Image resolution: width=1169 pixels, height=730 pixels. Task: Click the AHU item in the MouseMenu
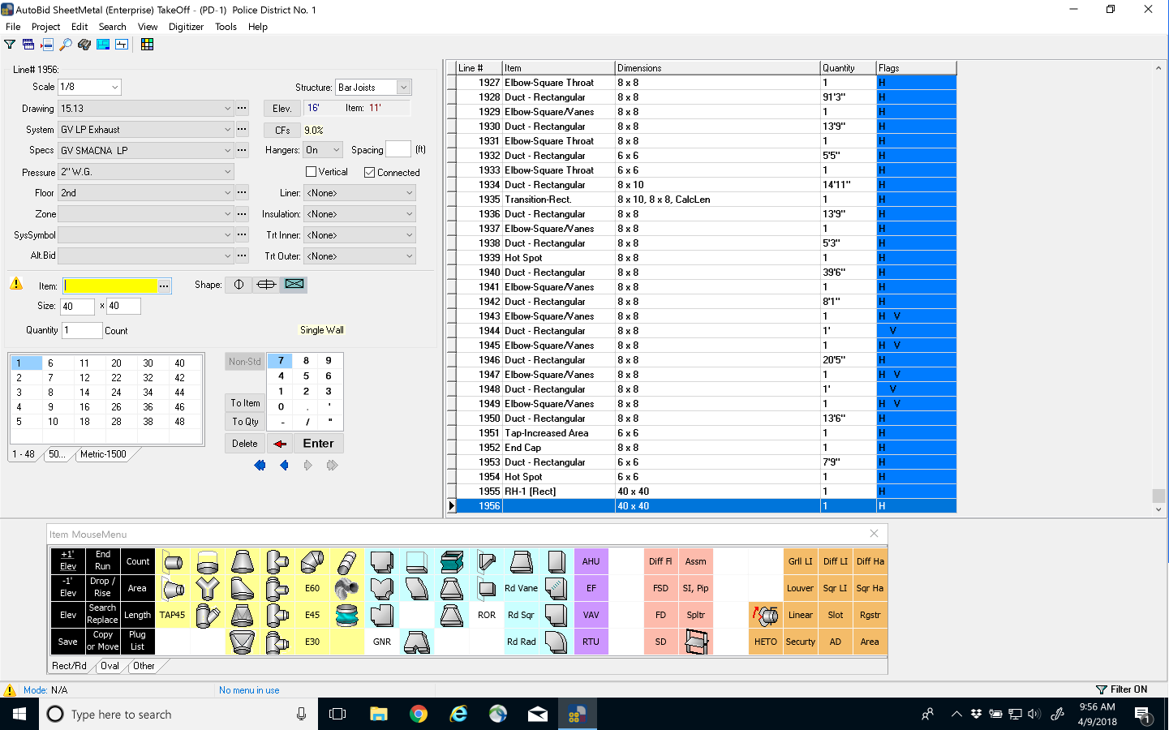tap(590, 560)
